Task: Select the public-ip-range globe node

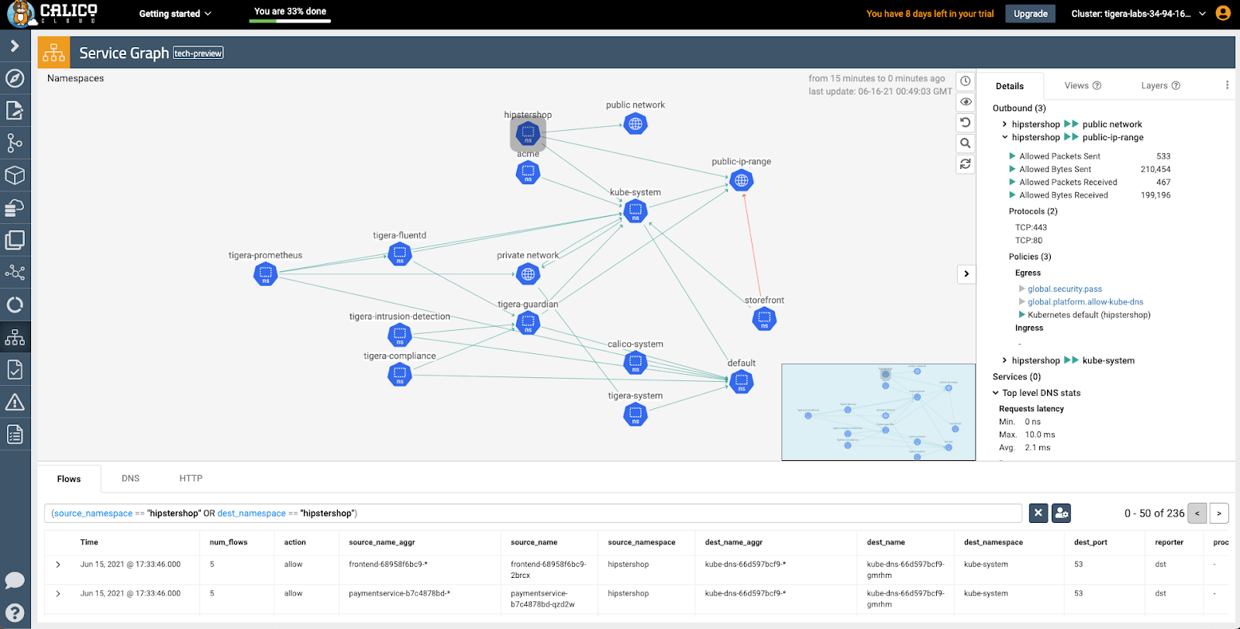Action: pyautogui.click(x=742, y=180)
